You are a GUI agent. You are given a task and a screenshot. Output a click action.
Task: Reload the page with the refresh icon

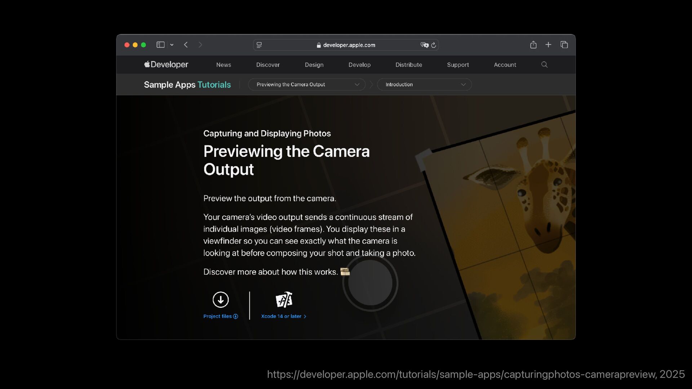click(434, 45)
